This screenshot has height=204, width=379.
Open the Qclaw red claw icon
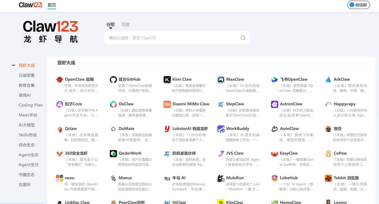[60, 129]
